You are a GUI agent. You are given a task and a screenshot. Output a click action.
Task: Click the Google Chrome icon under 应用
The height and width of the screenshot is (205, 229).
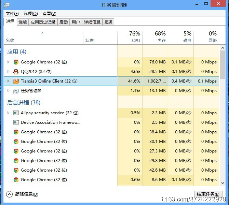[16, 62]
